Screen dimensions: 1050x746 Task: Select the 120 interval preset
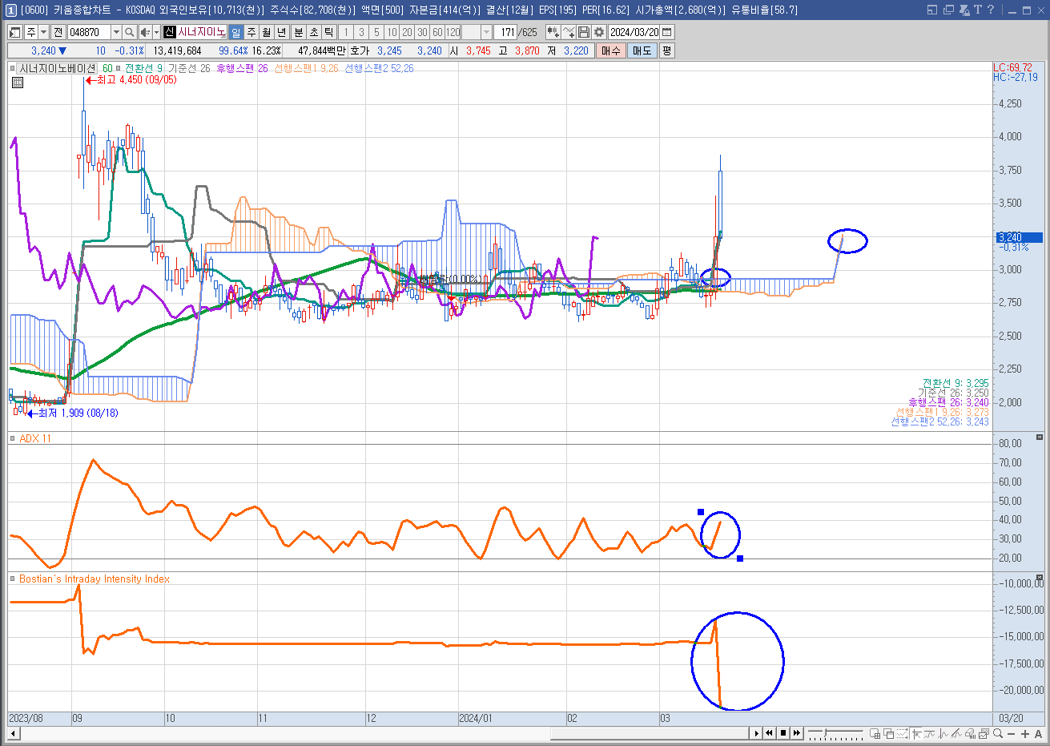(453, 32)
